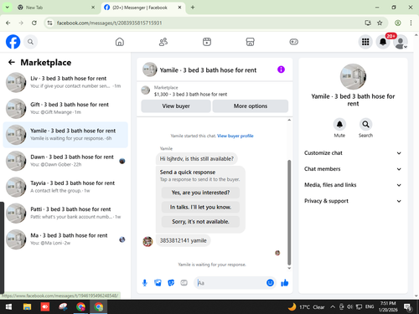419x314 pixels.
Task: Click the taskbar clock showing 7:51 PM
Action: pyautogui.click(x=388, y=306)
